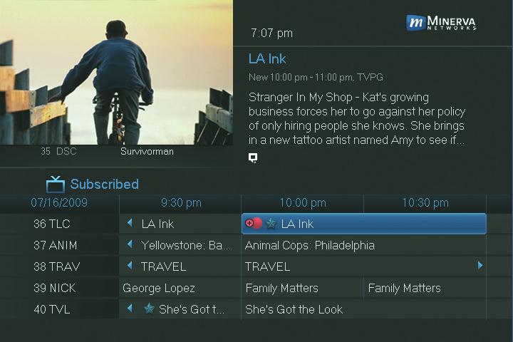Click the left arrow on TLC LA Ink 9:30

[x=130, y=224]
